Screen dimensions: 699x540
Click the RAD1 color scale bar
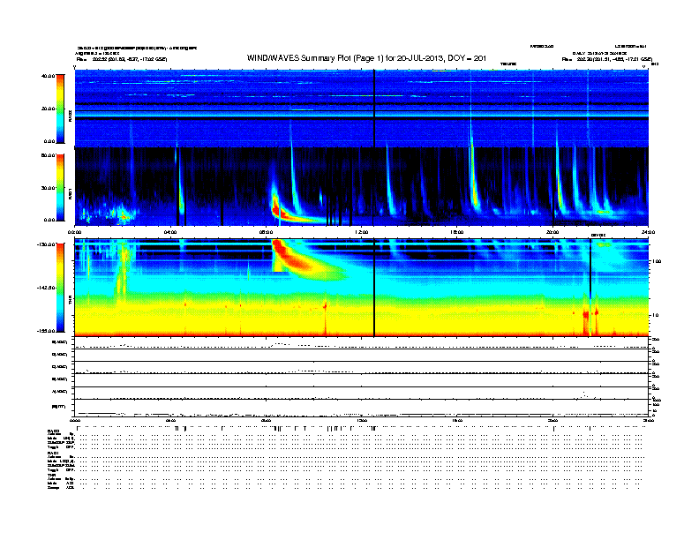(60, 187)
